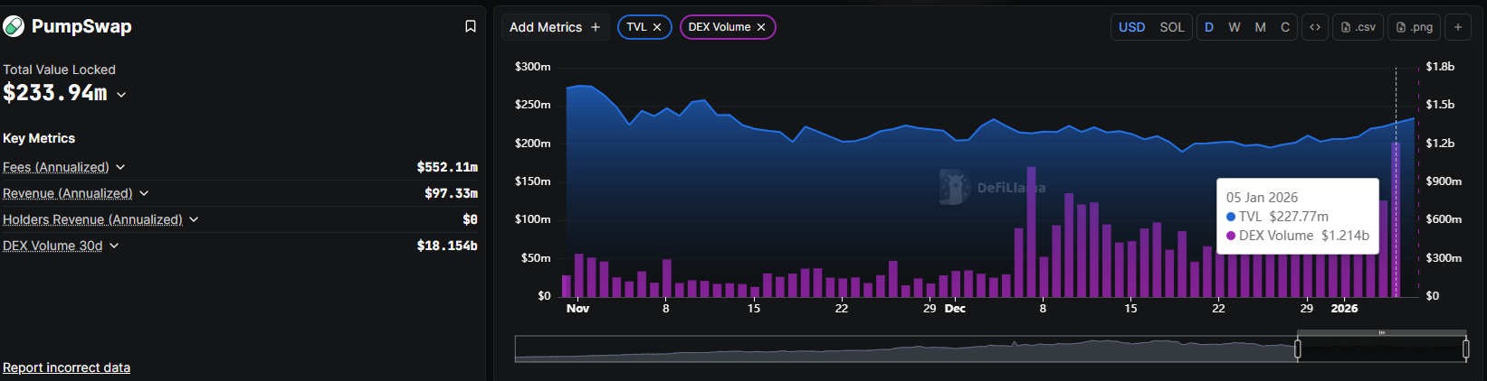The width and height of the screenshot is (1487, 381).
Task: Remove the DEX Volume metric chip
Action: click(761, 27)
